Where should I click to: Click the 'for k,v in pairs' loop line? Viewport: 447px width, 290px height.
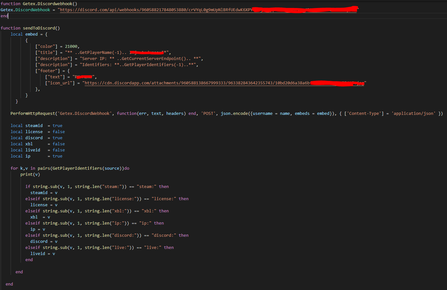point(70,168)
